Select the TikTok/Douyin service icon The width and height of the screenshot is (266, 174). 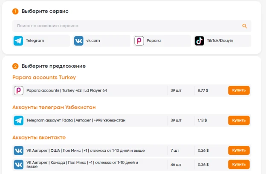click(199, 41)
